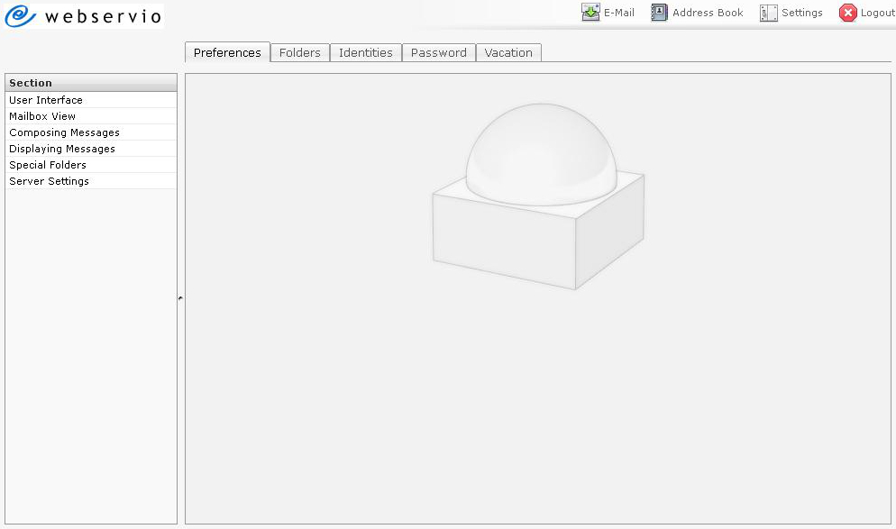Image resolution: width=896 pixels, height=529 pixels.
Task: Click the Logout text link
Action: 878,13
